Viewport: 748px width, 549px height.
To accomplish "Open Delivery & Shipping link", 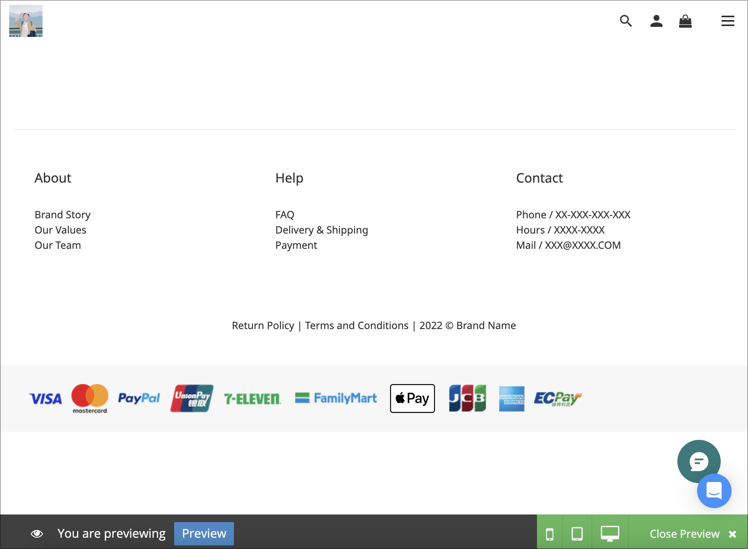I will pos(321,230).
